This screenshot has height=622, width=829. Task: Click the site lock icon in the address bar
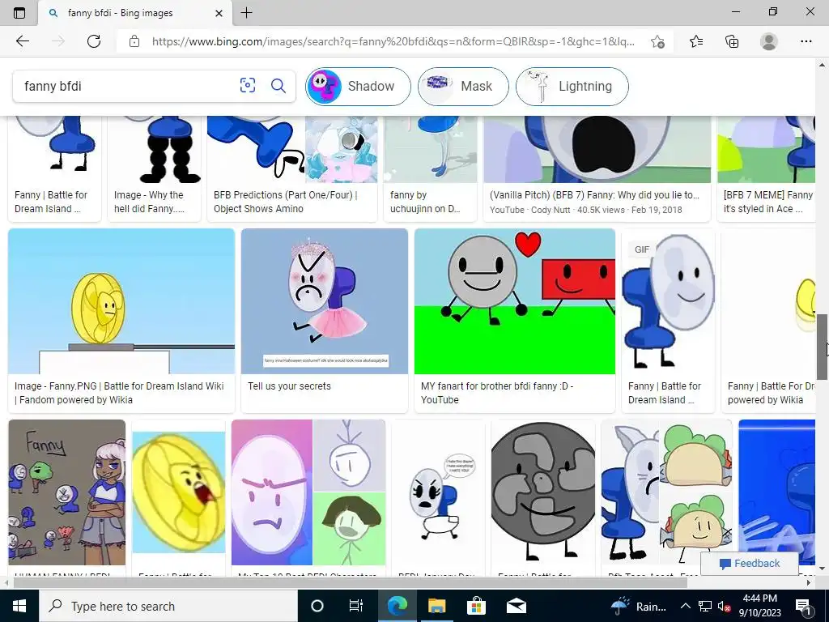coord(134,41)
